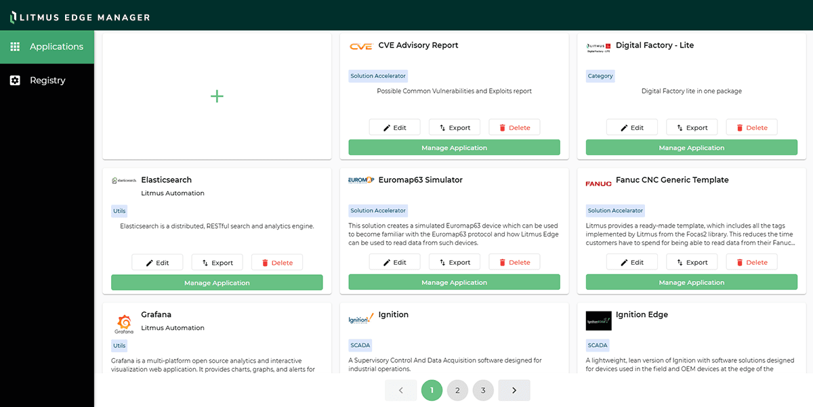Delete the Euromap63 Simulator app
Image resolution: width=813 pixels, height=407 pixels.
coord(514,261)
